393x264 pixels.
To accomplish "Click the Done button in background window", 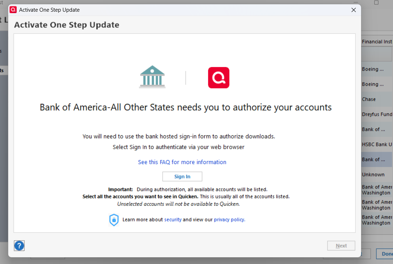I will pyautogui.click(x=385, y=254).
